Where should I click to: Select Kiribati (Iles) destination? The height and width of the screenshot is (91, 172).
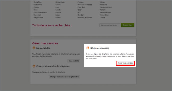click(60, 2)
